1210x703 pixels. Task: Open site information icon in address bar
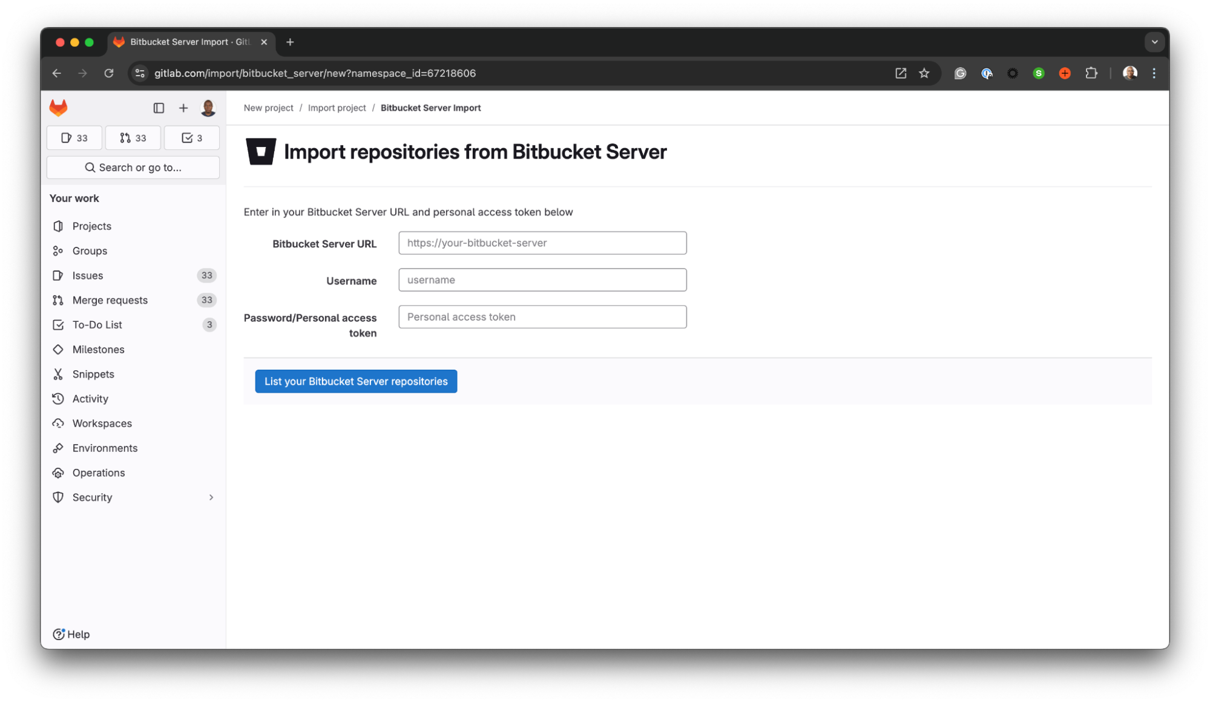[x=140, y=73]
